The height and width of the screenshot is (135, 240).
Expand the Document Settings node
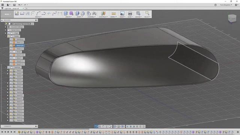coord(6,27)
